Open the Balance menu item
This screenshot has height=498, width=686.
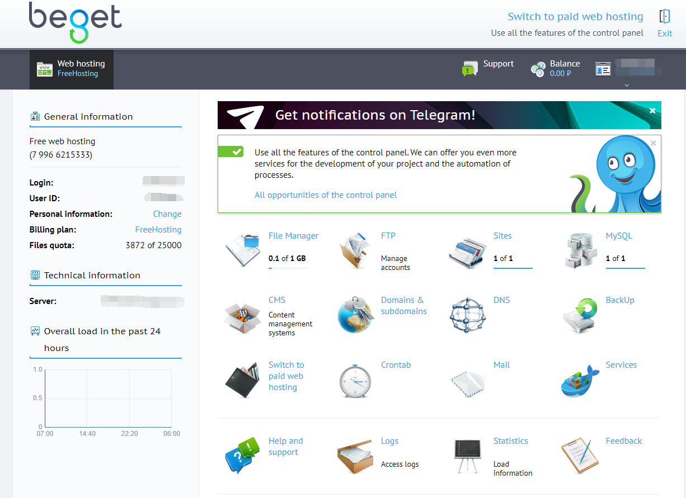click(555, 68)
